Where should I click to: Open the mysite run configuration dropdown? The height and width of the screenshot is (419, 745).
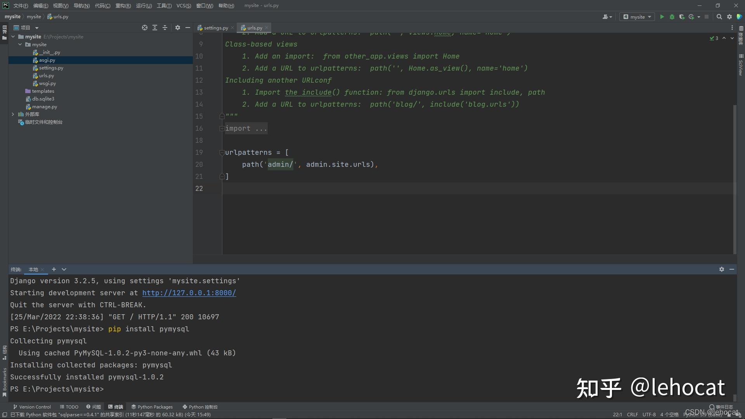(637, 17)
